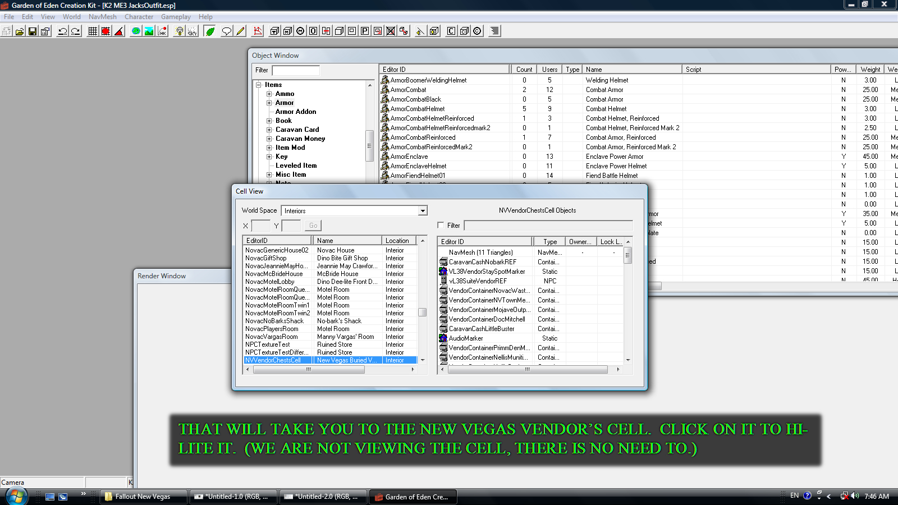
Task: Switch to Fallout New Vegas taskbar item
Action: 143,497
